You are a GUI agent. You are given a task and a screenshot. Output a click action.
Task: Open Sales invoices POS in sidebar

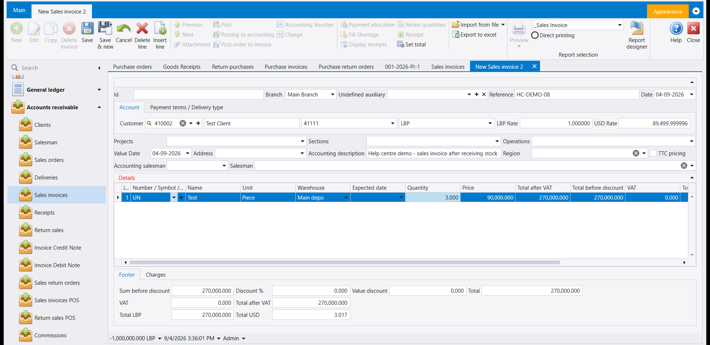pyautogui.click(x=56, y=300)
